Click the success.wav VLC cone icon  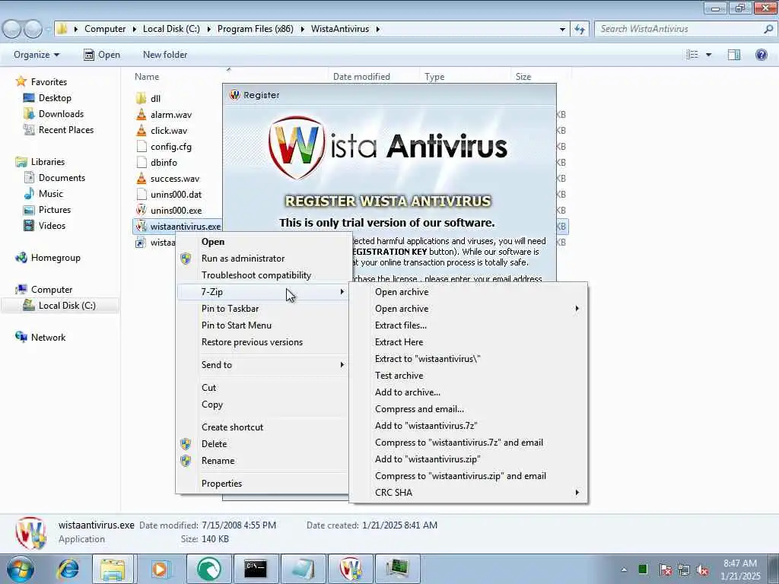[x=141, y=178]
